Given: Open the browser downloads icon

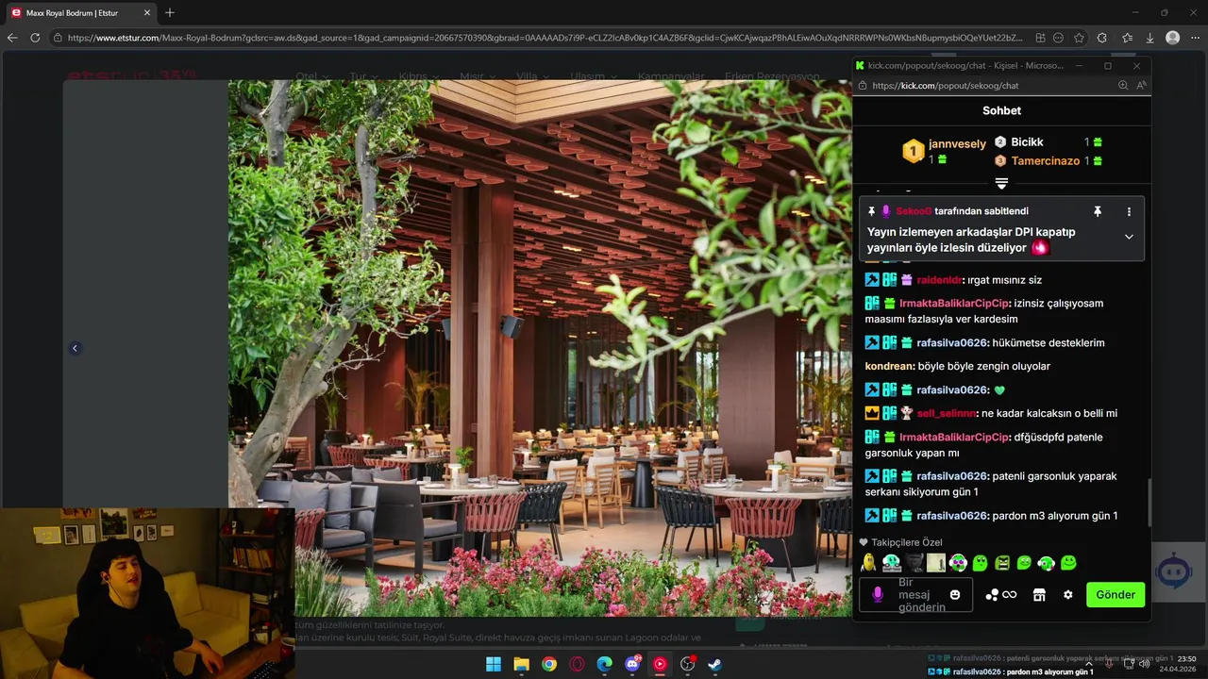Looking at the screenshot, I should pyautogui.click(x=1149, y=38).
